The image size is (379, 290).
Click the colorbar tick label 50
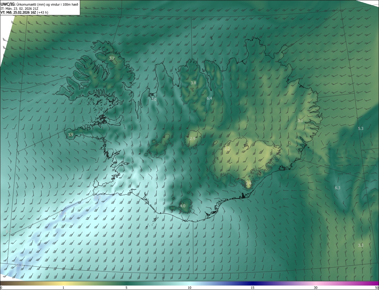(x=377, y=288)
